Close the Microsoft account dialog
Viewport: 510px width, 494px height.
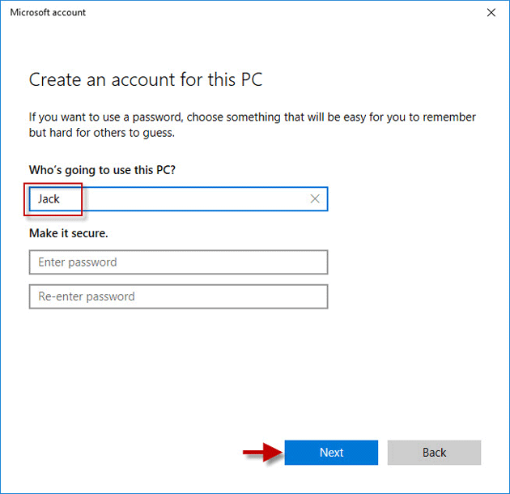[491, 12]
